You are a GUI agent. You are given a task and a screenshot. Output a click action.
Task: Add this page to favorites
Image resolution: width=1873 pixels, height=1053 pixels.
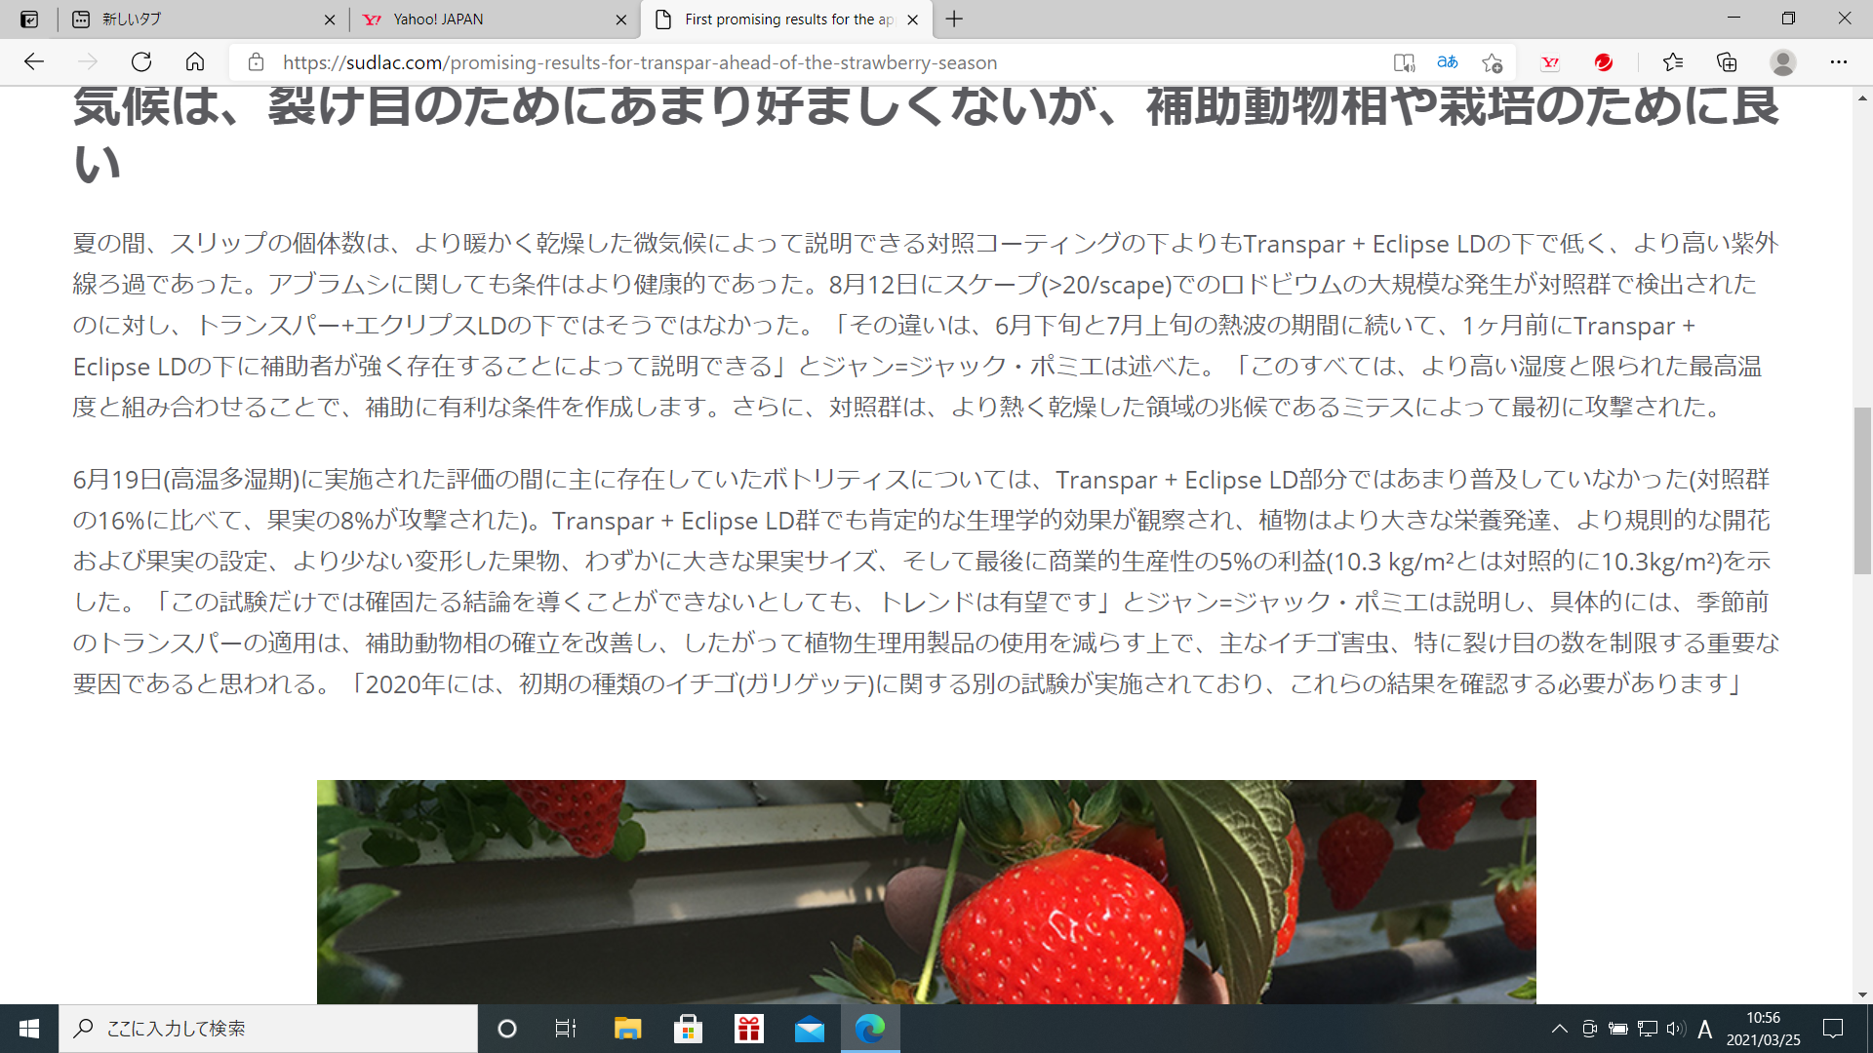click(x=1492, y=62)
